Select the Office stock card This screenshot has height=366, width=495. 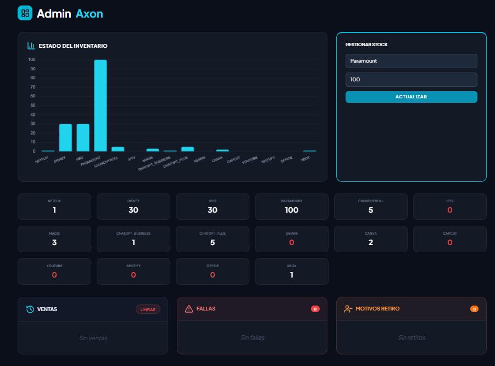pyautogui.click(x=213, y=271)
